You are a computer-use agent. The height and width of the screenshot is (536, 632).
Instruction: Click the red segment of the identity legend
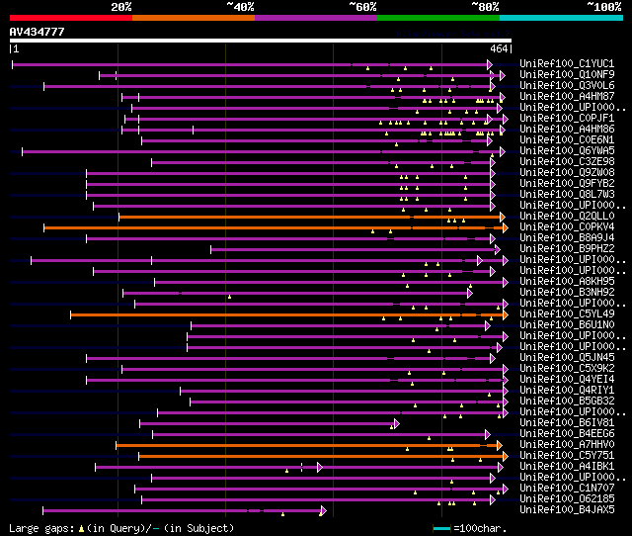[x=71, y=18]
